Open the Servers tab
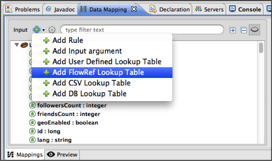This screenshot has height=161, width=272. (x=210, y=9)
